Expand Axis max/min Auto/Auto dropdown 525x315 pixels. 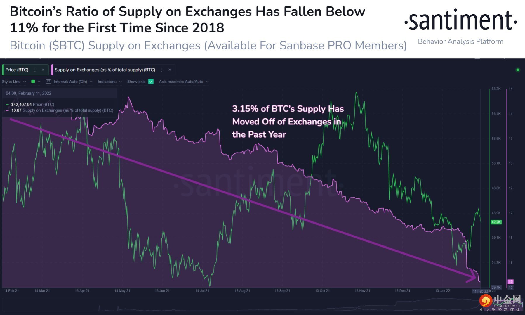pyautogui.click(x=183, y=82)
